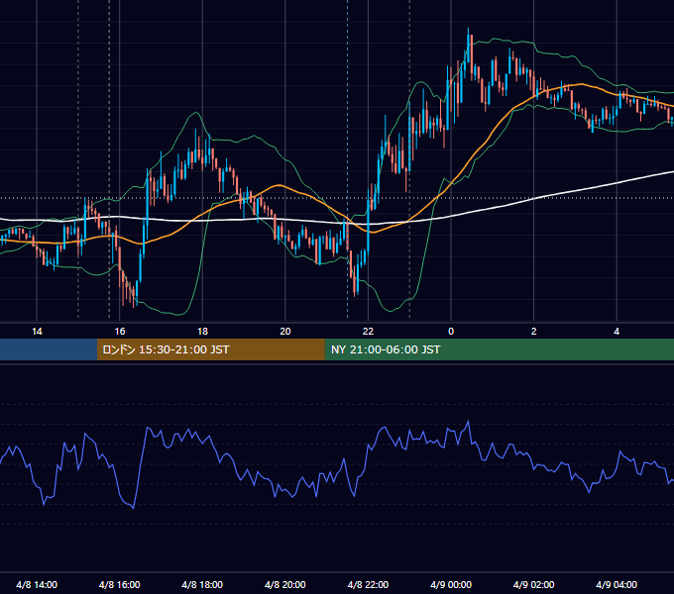Click the 4/8 16:00 label on oscillator axis
Viewport: 674px width, 594px height.
[x=120, y=585]
